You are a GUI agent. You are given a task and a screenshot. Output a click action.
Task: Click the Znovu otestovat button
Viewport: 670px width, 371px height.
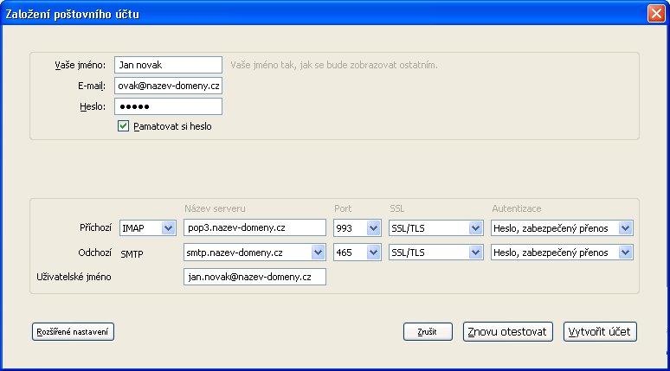[508, 332]
